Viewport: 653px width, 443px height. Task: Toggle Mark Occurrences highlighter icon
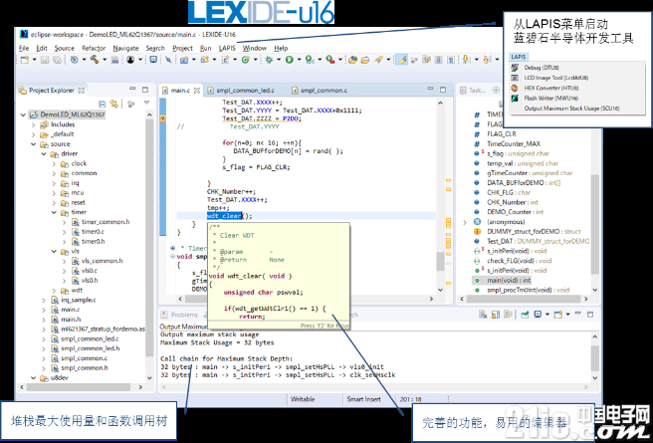401,60
